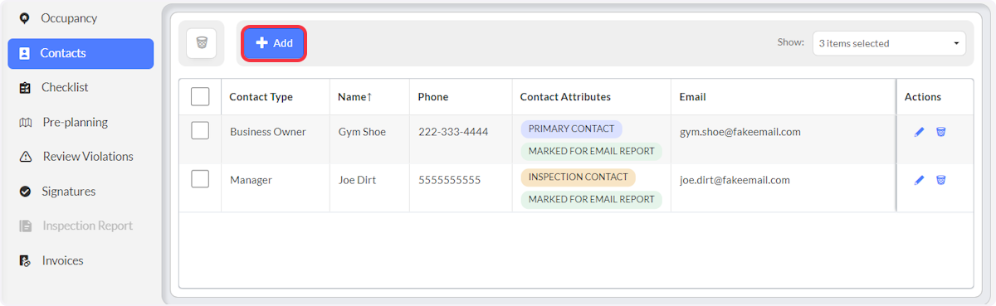Open the Signatures menu item

(81, 192)
